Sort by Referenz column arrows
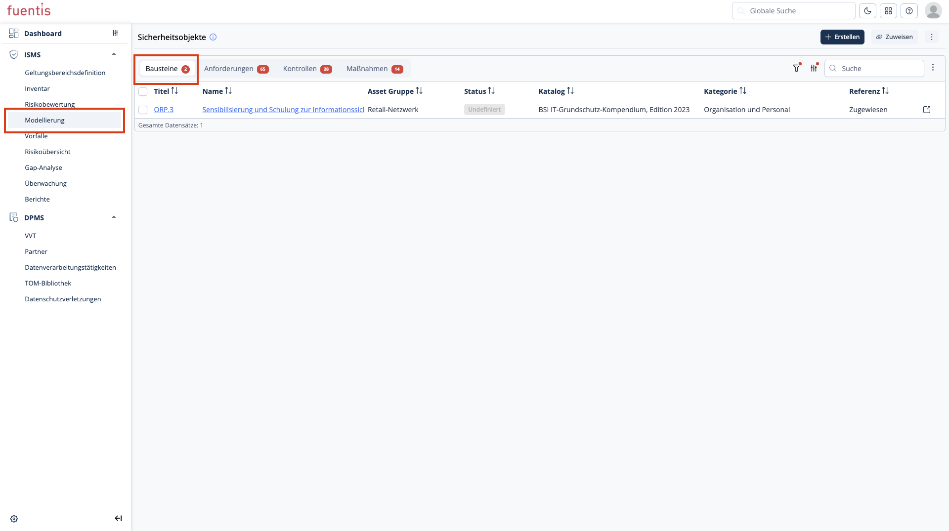Viewport: 949px width, 531px height. (x=885, y=91)
